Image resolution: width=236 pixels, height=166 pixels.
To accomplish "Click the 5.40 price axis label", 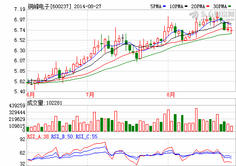I will coord(20,91).
